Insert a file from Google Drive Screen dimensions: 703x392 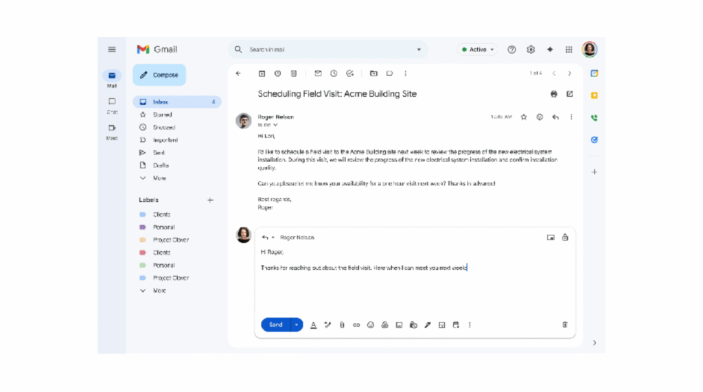[385, 325]
